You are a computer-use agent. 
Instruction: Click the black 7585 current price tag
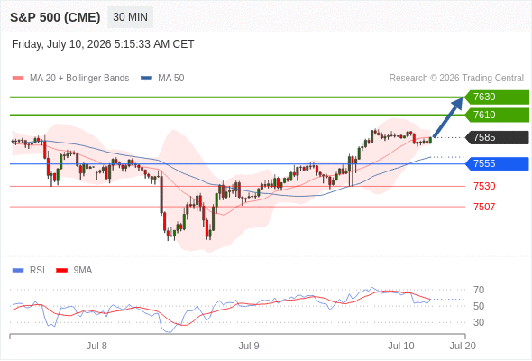(x=497, y=137)
